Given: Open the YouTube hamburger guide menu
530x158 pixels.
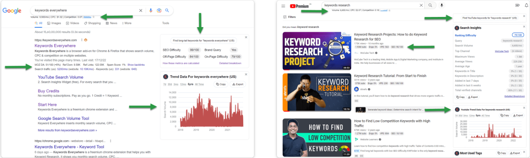Looking at the screenshot, I should [x=283, y=6].
